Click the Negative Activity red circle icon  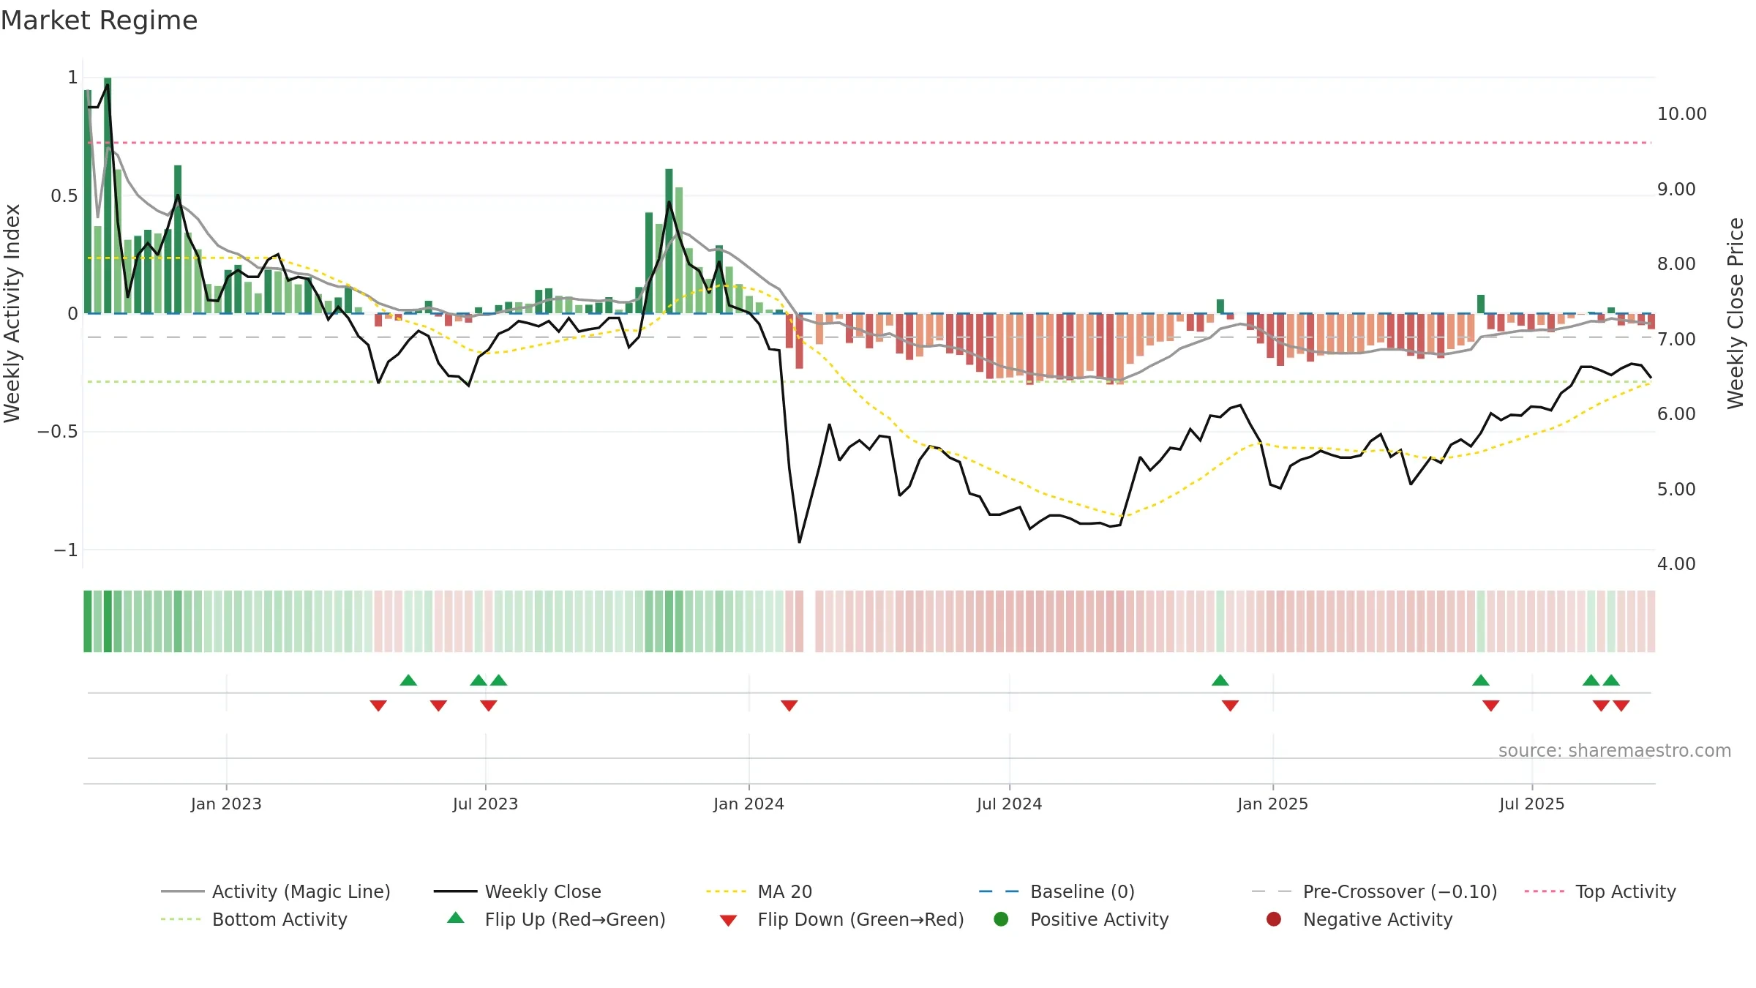click(x=1274, y=919)
